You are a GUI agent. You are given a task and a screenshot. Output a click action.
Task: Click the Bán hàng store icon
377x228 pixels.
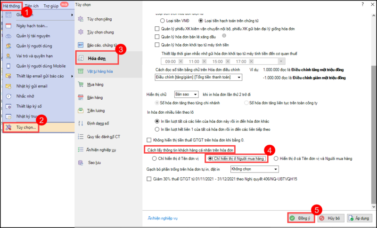pos(81,97)
